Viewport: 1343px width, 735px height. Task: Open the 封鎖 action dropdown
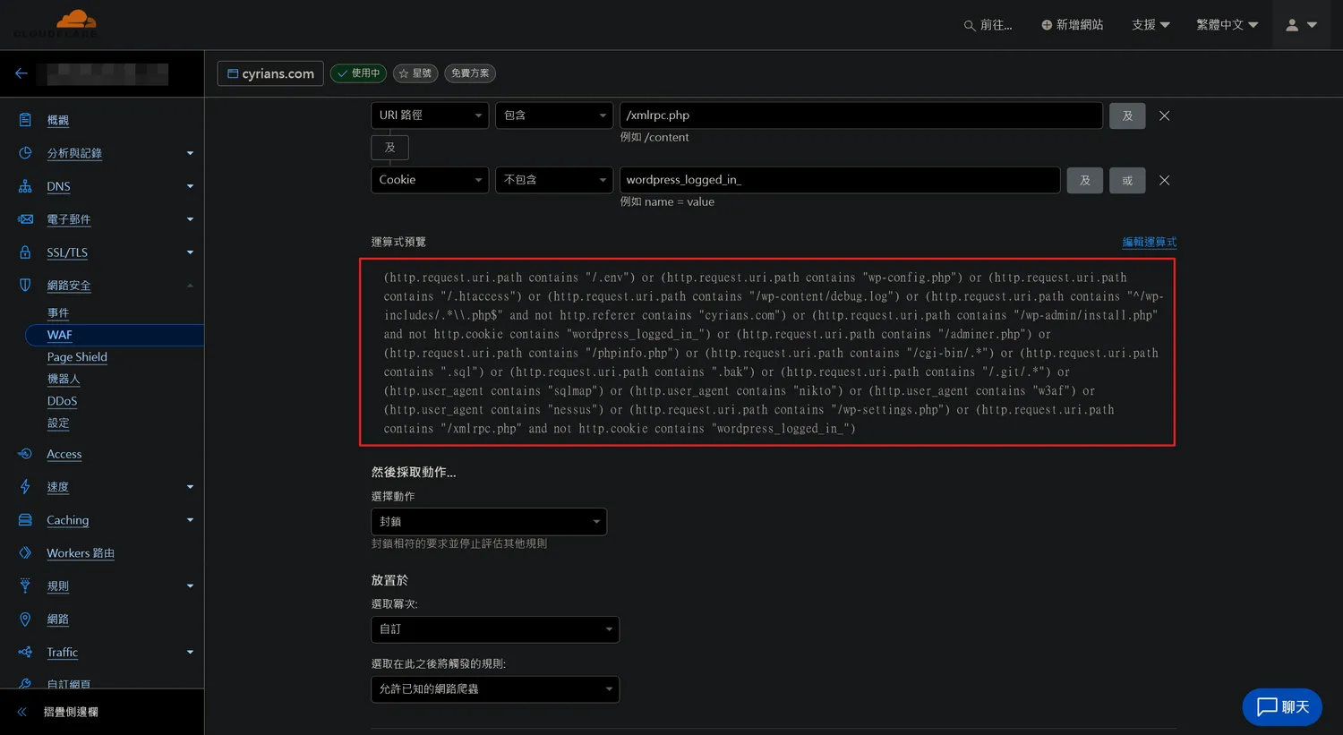point(489,522)
